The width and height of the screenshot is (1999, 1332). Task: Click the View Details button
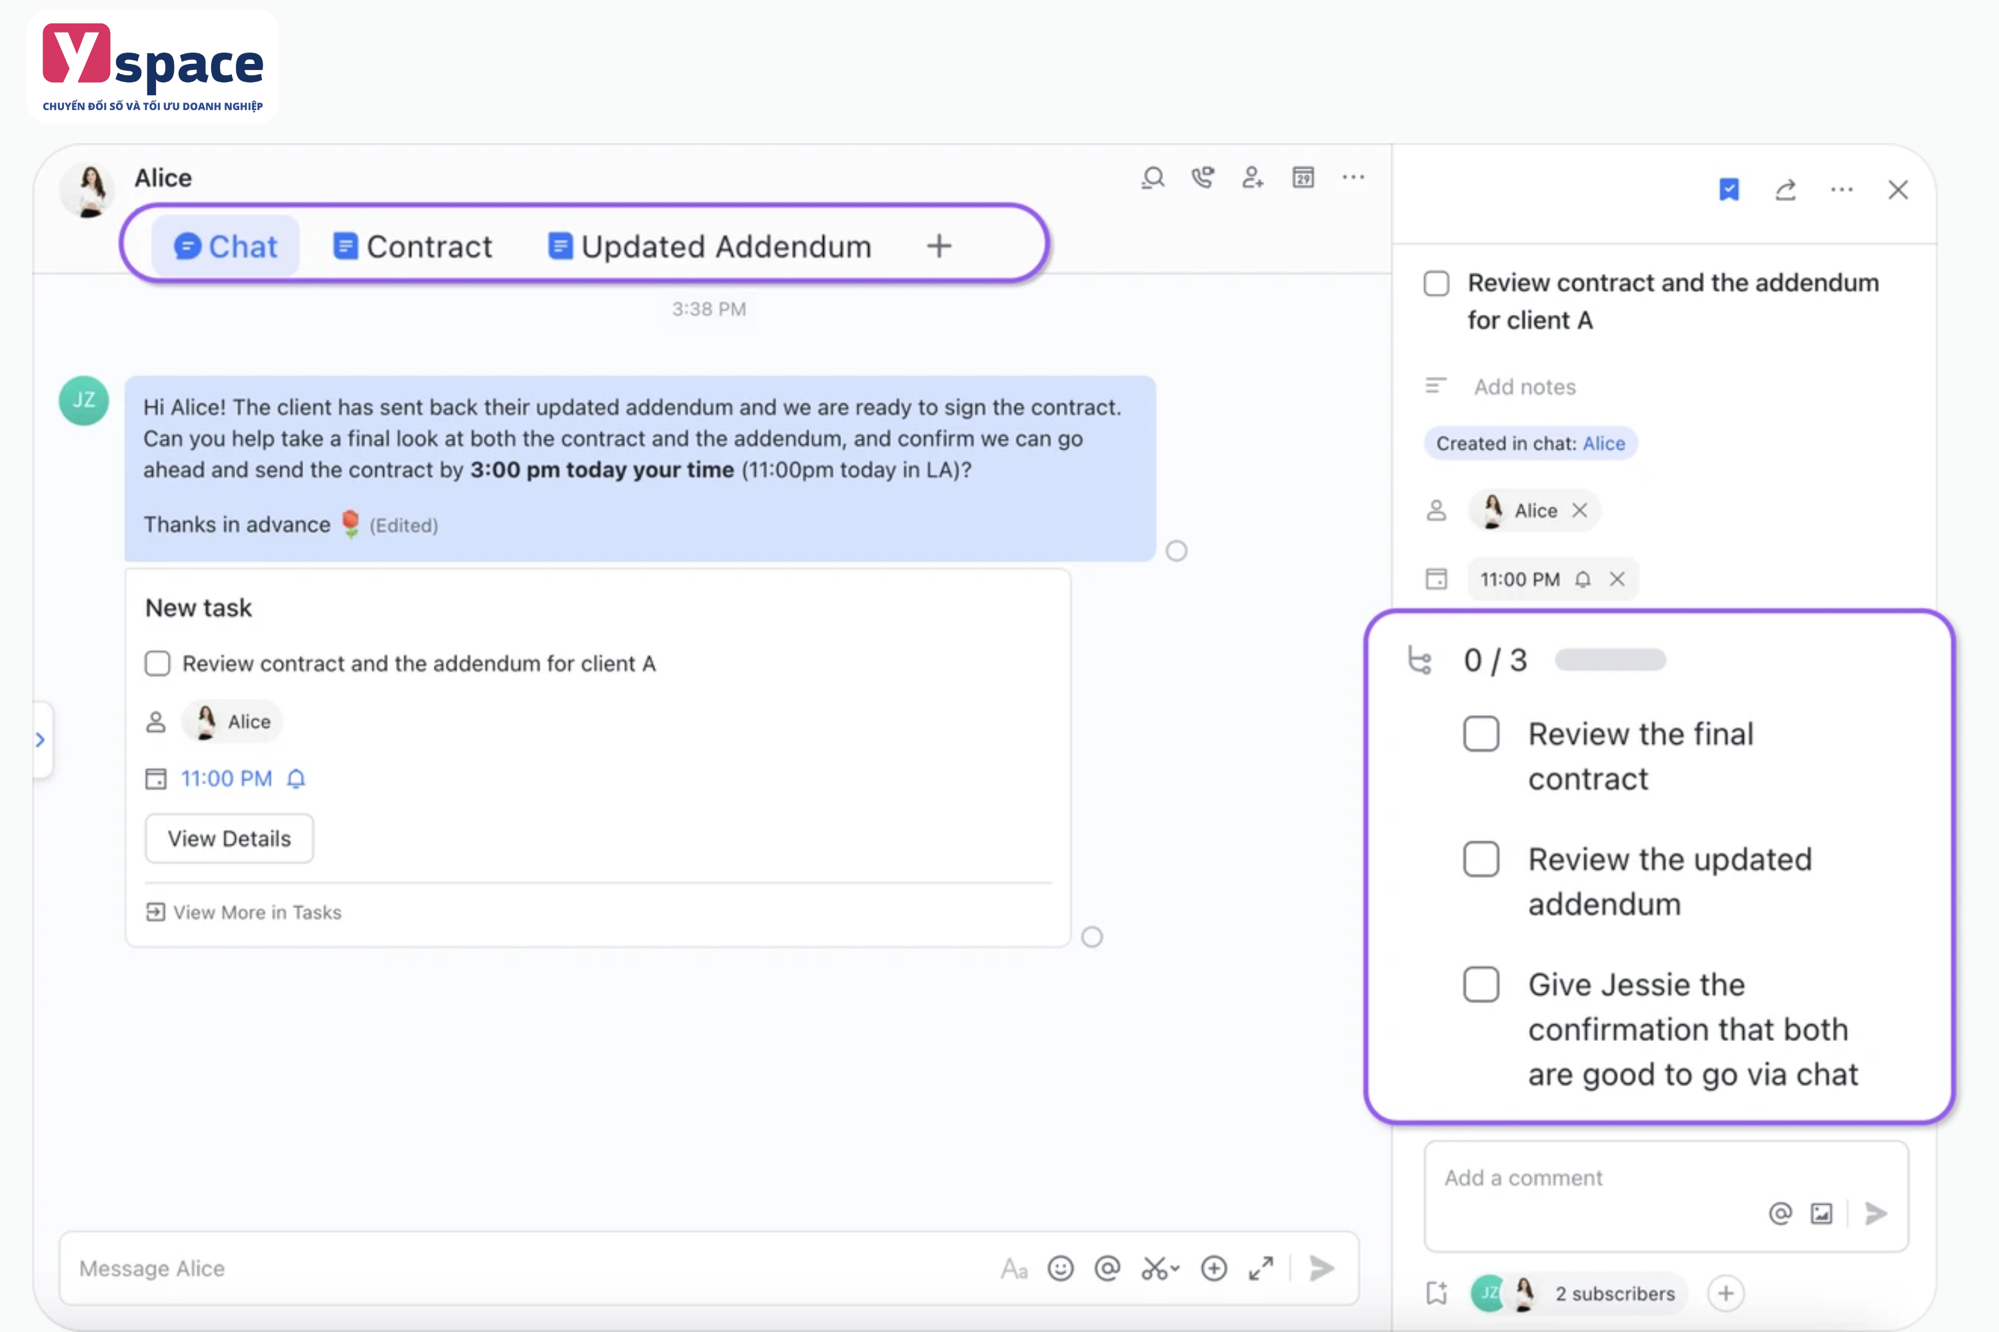[x=229, y=838]
